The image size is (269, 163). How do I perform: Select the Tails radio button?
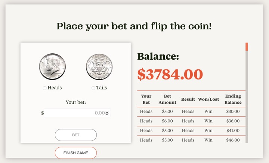[93, 88]
